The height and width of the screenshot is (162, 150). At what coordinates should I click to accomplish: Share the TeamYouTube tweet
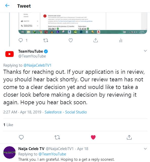(x=129, y=137)
